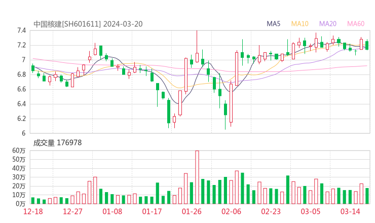Click the 成交量 176978 volume label
Viewport: 375px width, 223px height.
pyautogui.click(x=57, y=143)
